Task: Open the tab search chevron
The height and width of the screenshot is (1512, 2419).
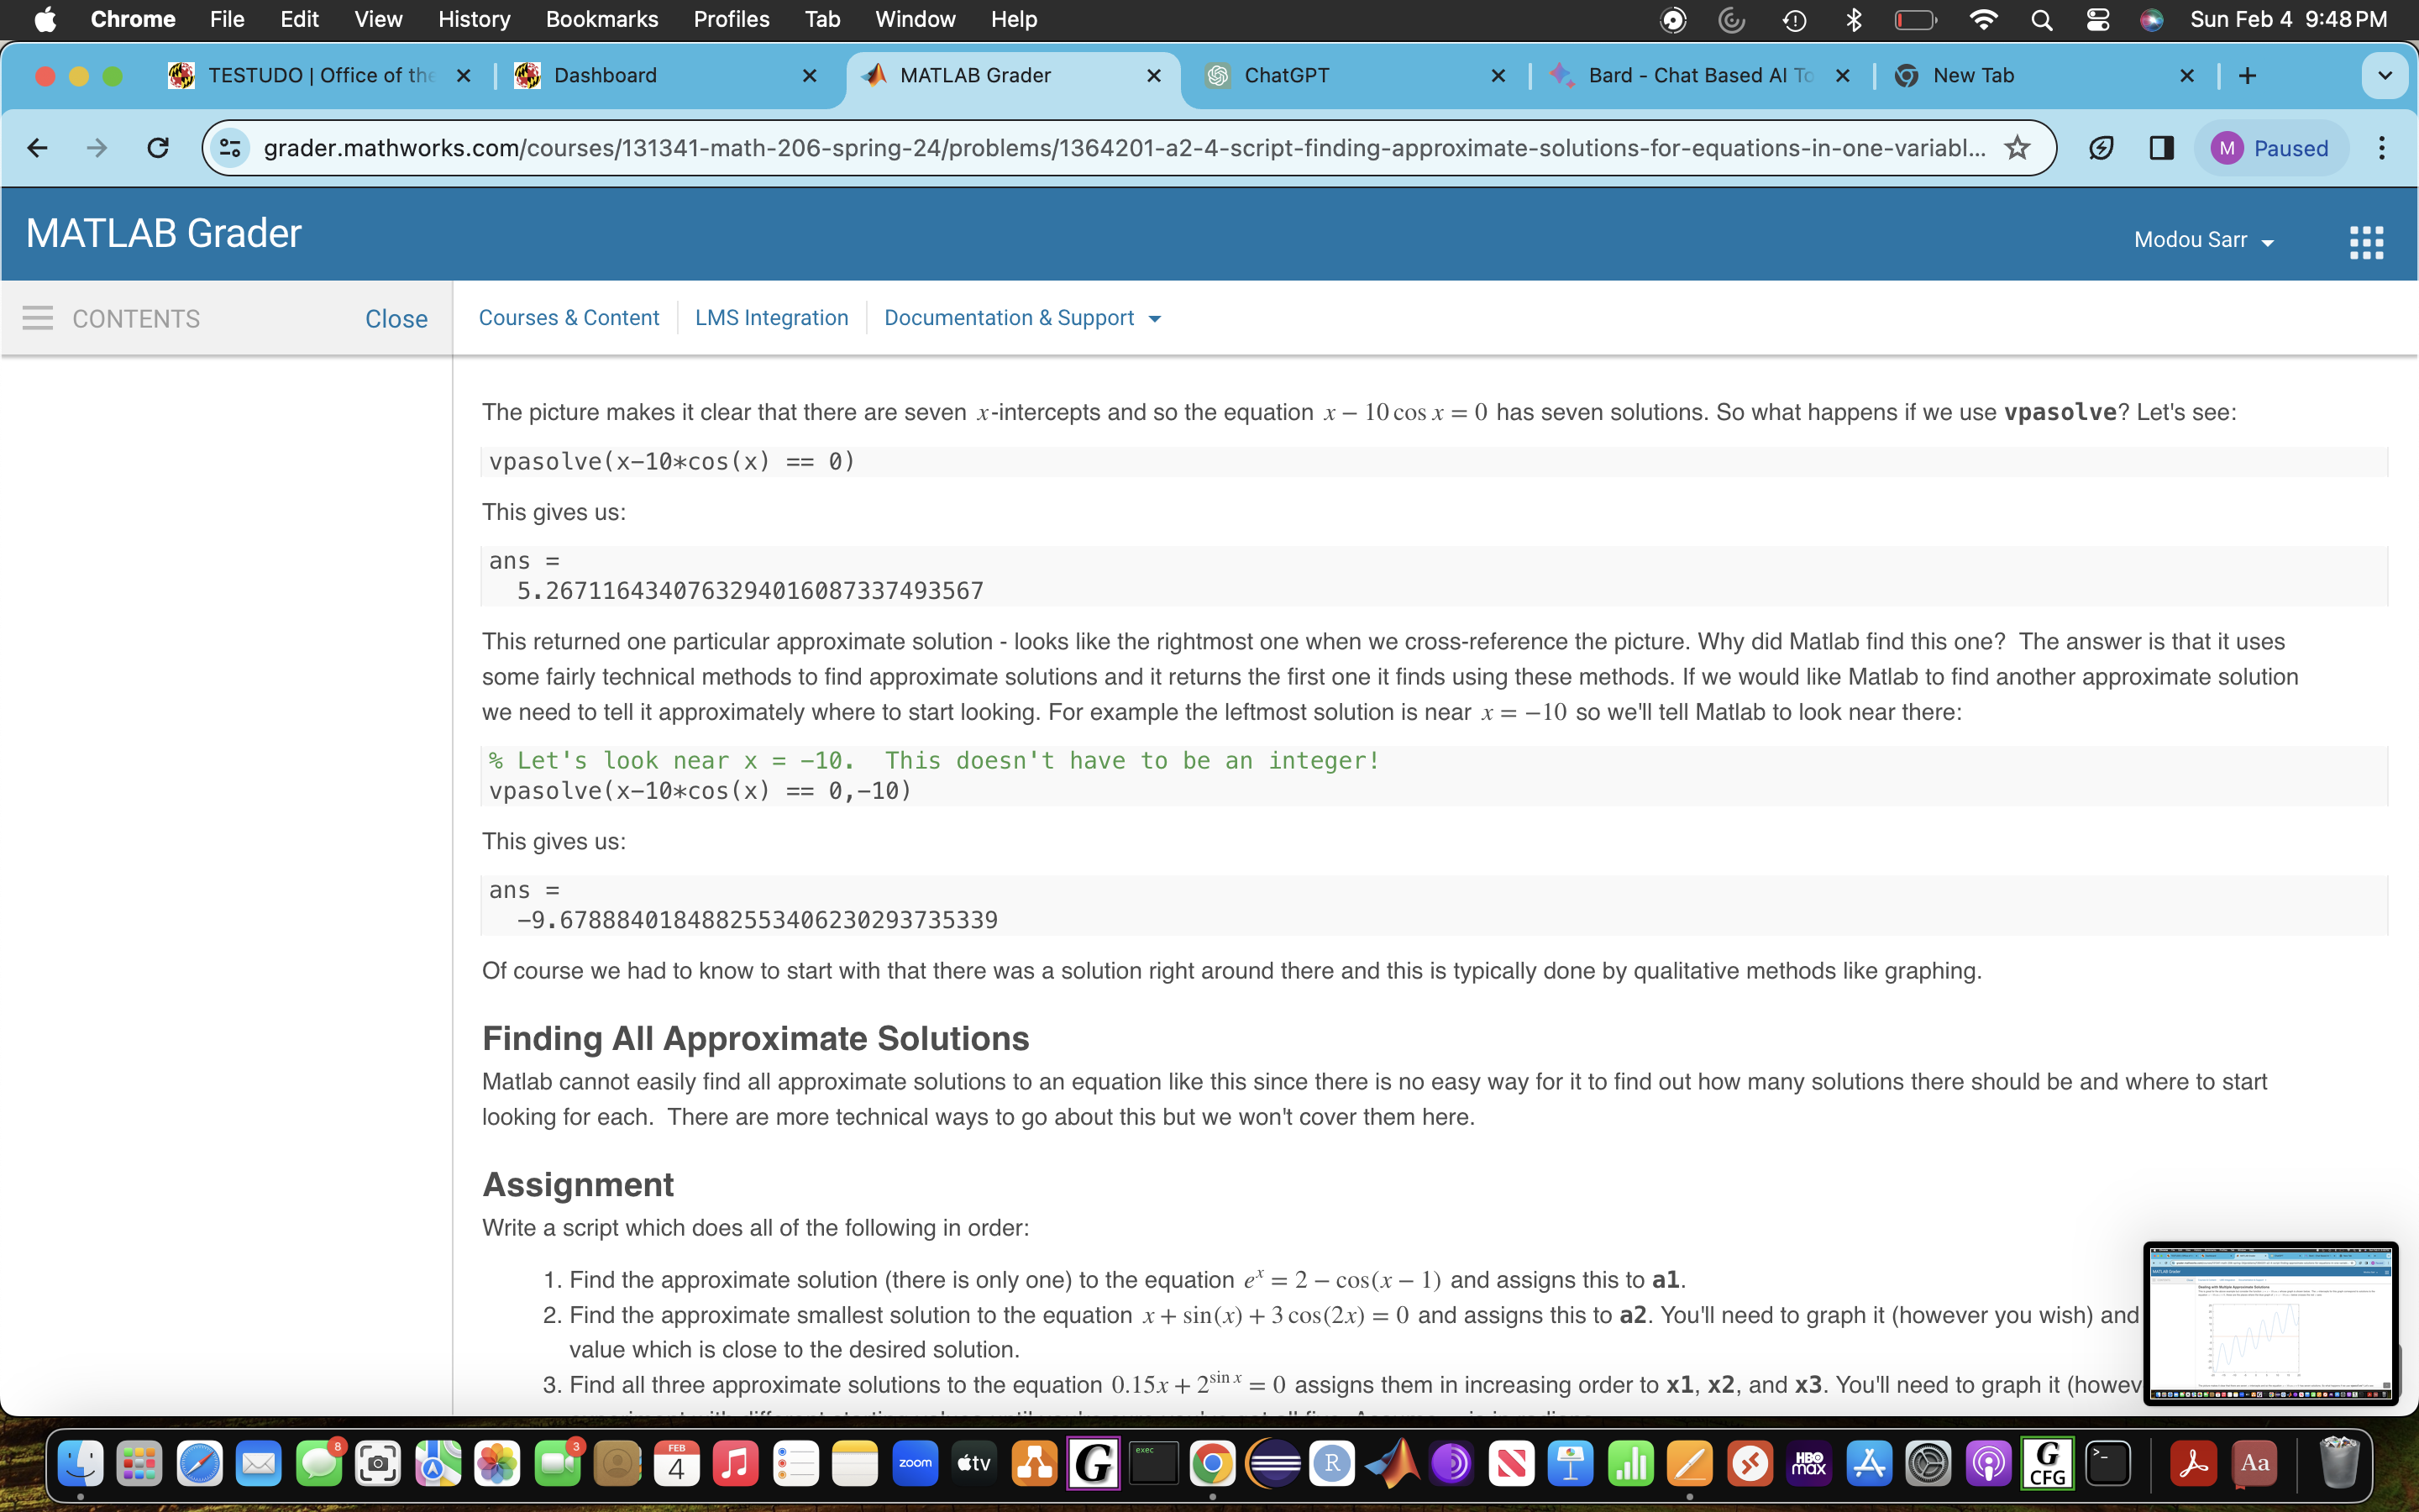Action: coord(2384,75)
